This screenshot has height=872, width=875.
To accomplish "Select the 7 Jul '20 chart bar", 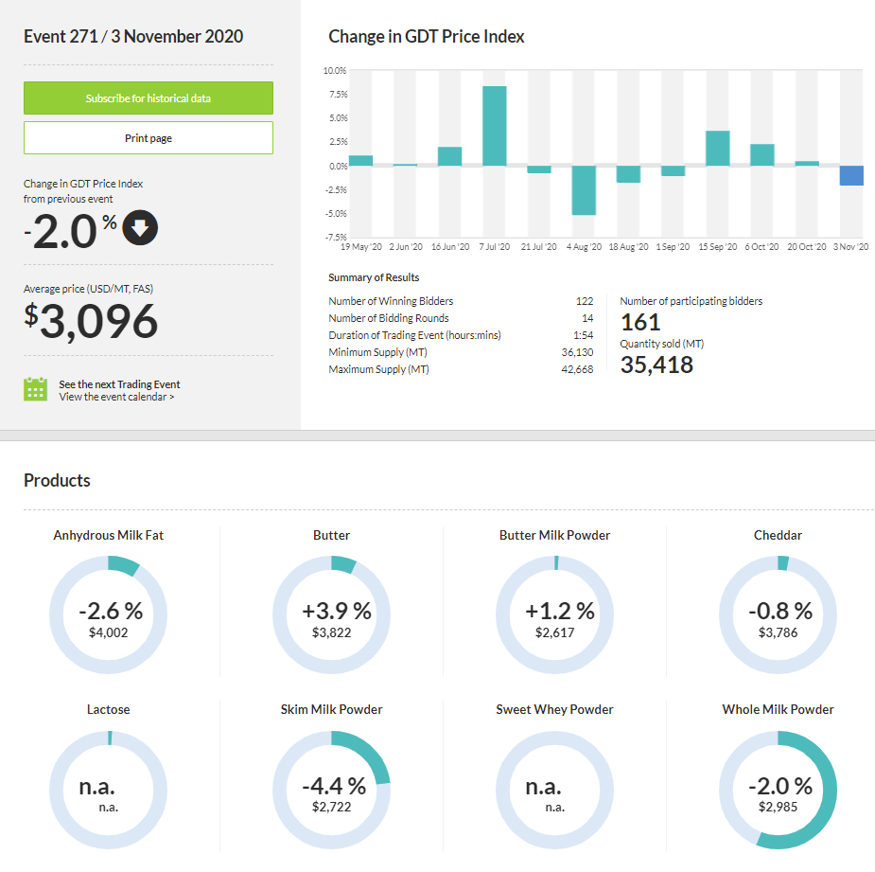I will pyautogui.click(x=495, y=126).
